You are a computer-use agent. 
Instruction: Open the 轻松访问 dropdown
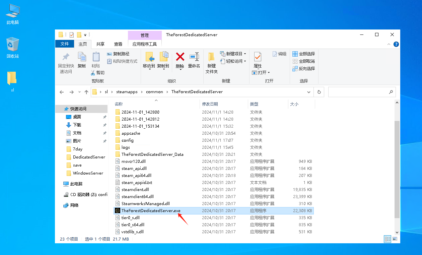coord(233,61)
